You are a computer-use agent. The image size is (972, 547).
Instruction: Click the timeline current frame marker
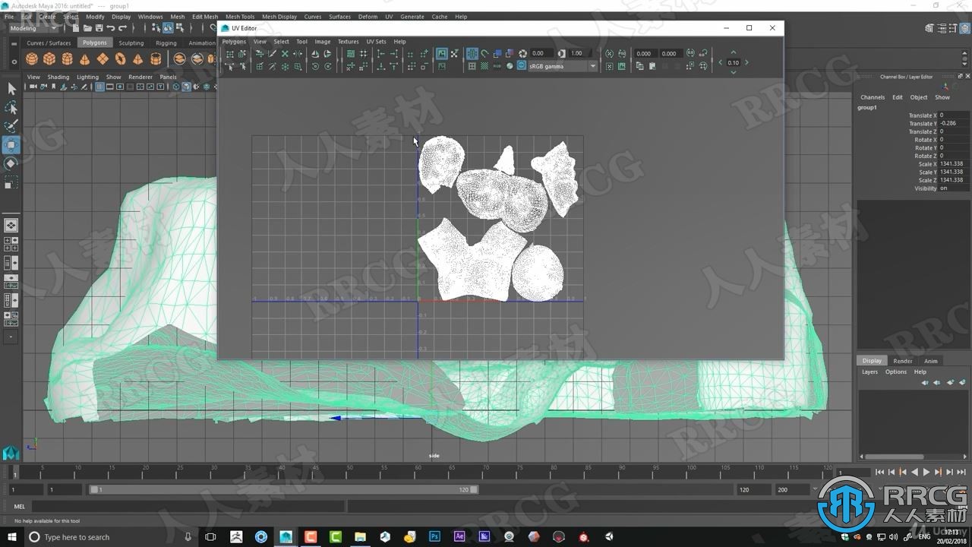(x=14, y=473)
